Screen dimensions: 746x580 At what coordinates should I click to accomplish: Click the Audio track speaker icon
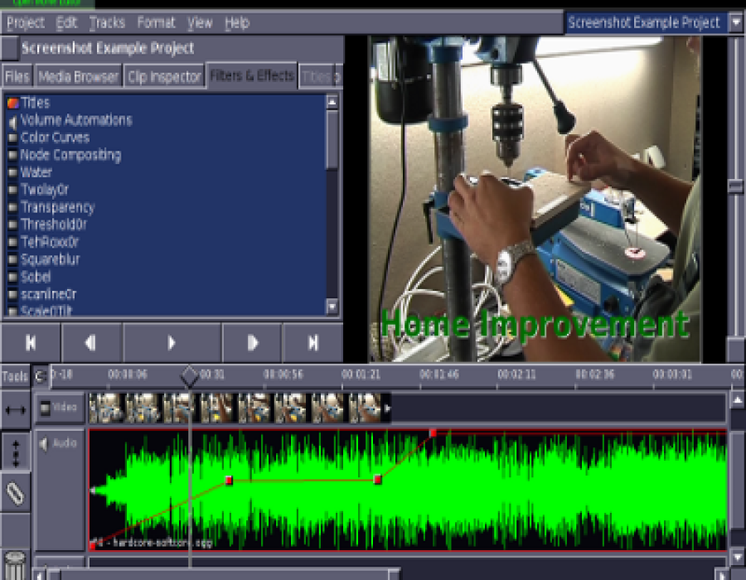click(44, 444)
